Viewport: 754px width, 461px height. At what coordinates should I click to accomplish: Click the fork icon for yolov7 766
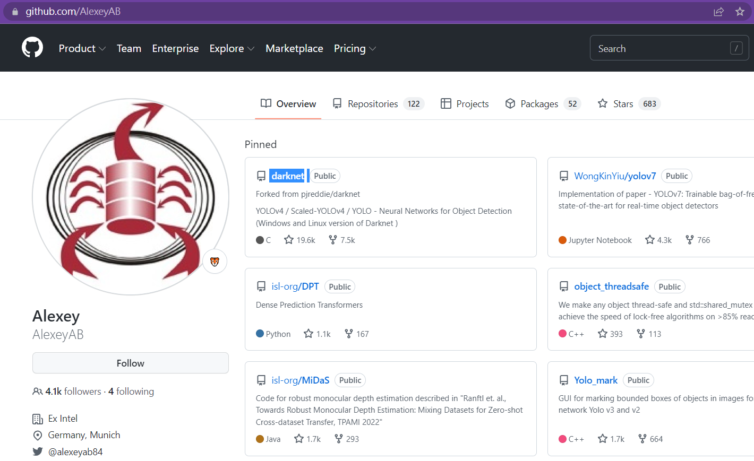pyautogui.click(x=690, y=240)
